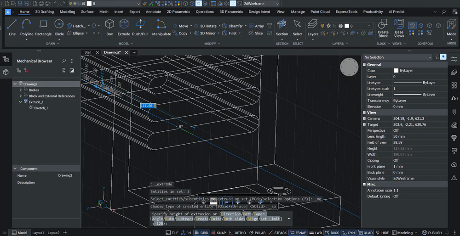Open the No Selection dropdown
This screenshot has width=460, height=236.
coord(397,57)
